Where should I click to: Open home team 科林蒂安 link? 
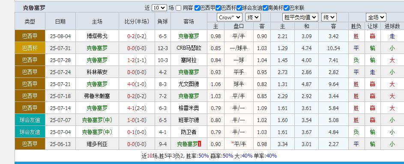tap(97, 72)
